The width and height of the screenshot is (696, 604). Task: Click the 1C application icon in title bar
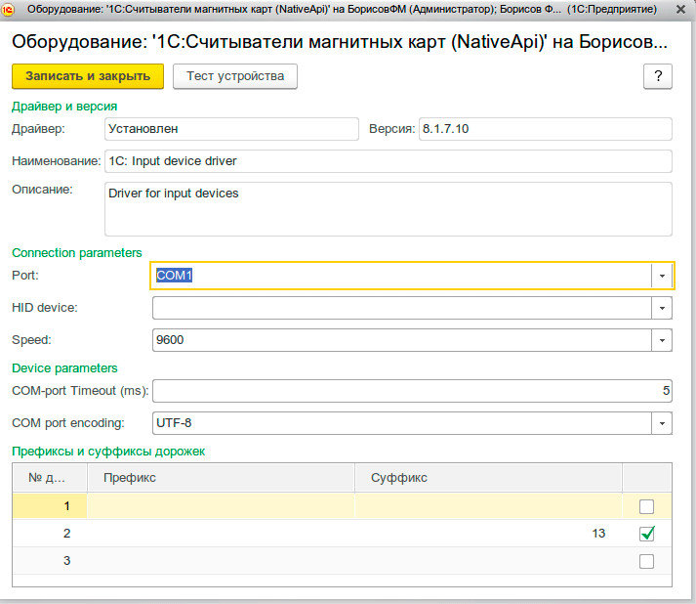(x=10, y=10)
